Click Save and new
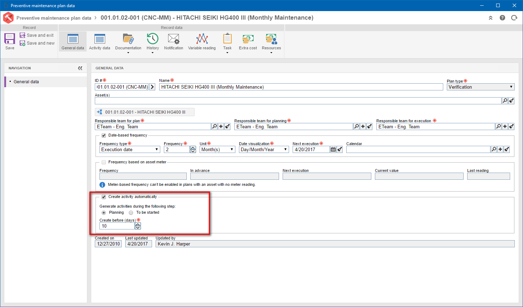523x307 pixels. (x=37, y=43)
